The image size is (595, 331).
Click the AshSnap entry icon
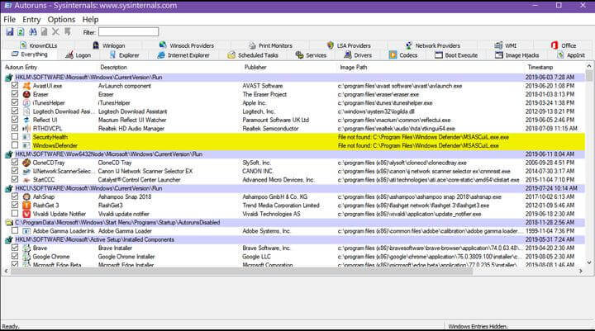[26, 196]
